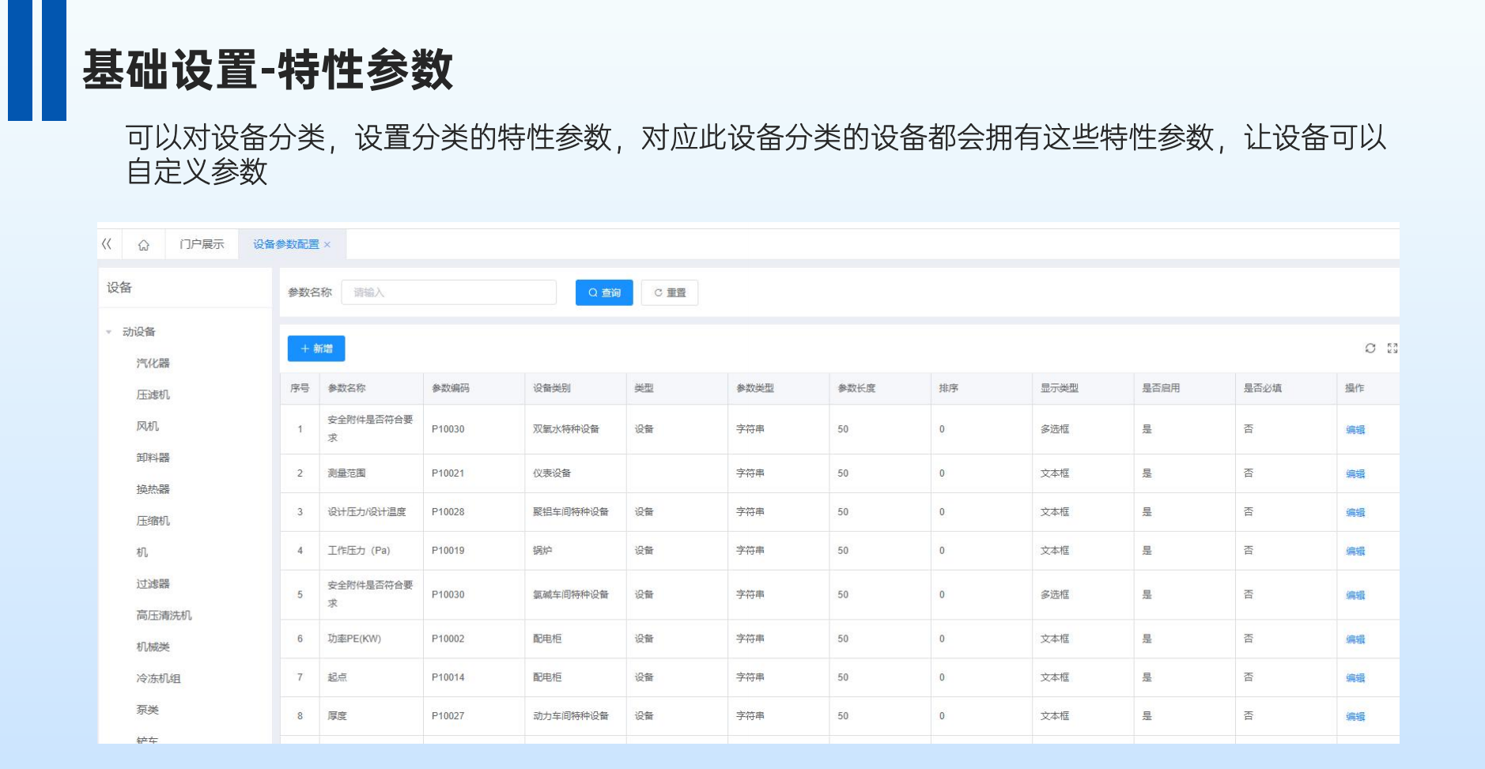Collapse sidebar with double-chevron icon
Image resolution: width=1485 pixels, height=769 pixels.
[x=108, y=244]
